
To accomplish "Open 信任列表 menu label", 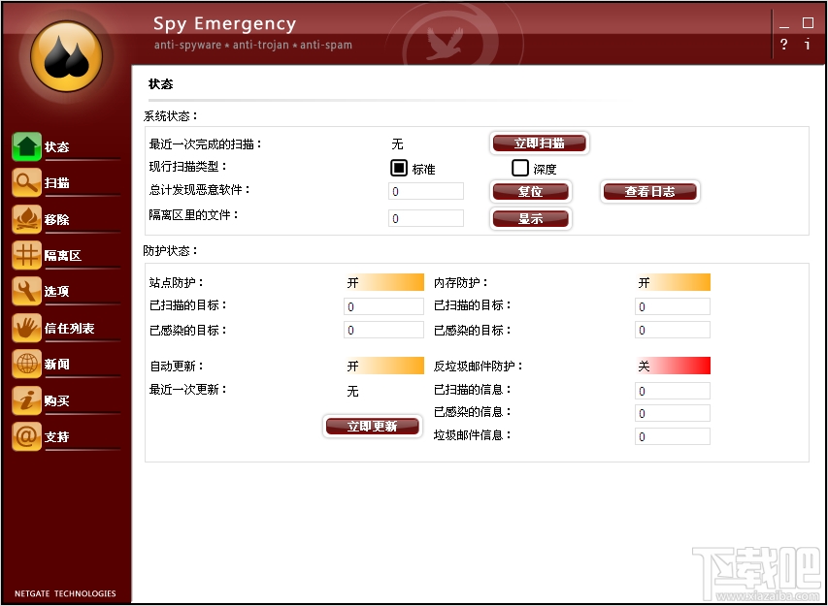I will [x=69, y=328].
